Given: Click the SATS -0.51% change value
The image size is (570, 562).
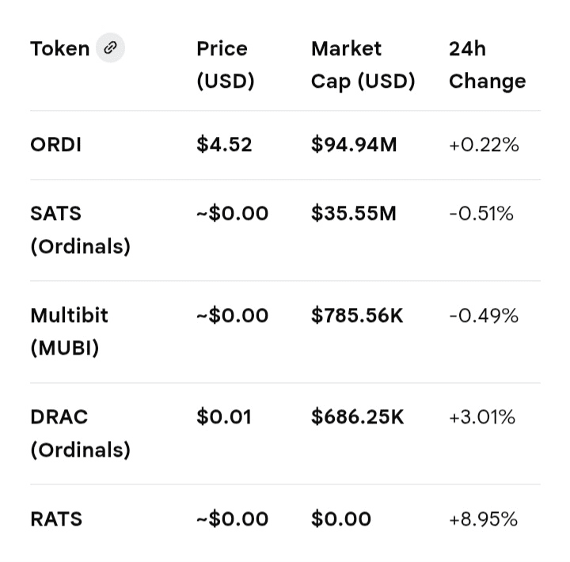Looking at the screenshot, I should point(481,214).
